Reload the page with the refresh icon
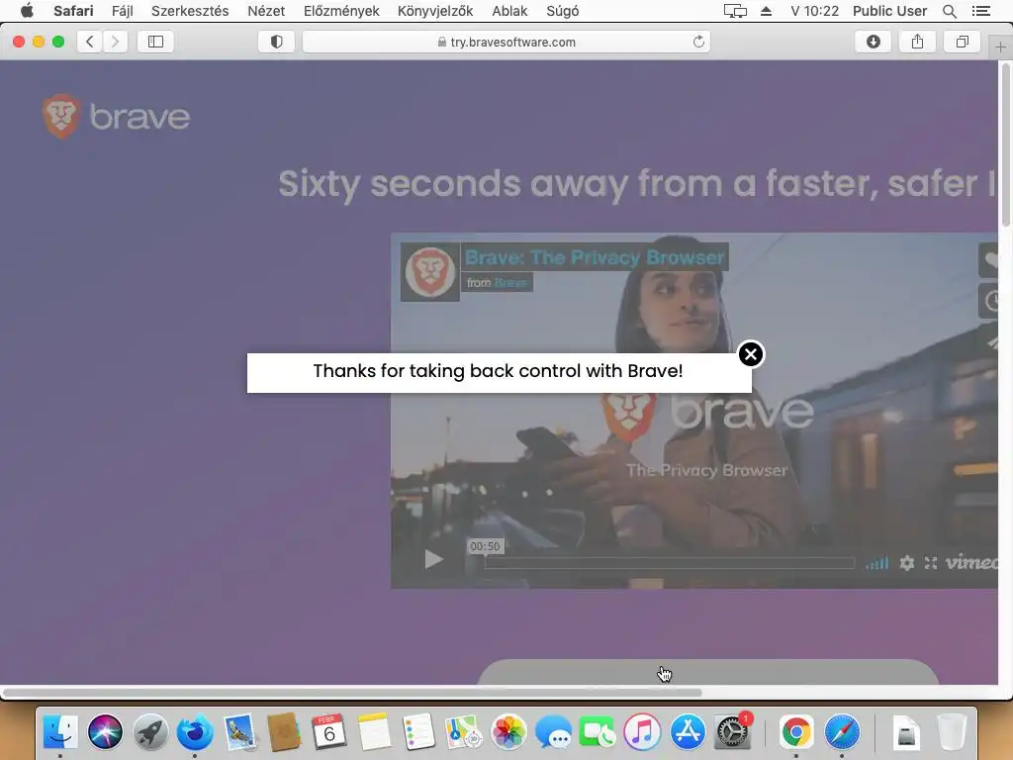The width and height of the screenshot is (1013, 760). (x=698, y=42)
